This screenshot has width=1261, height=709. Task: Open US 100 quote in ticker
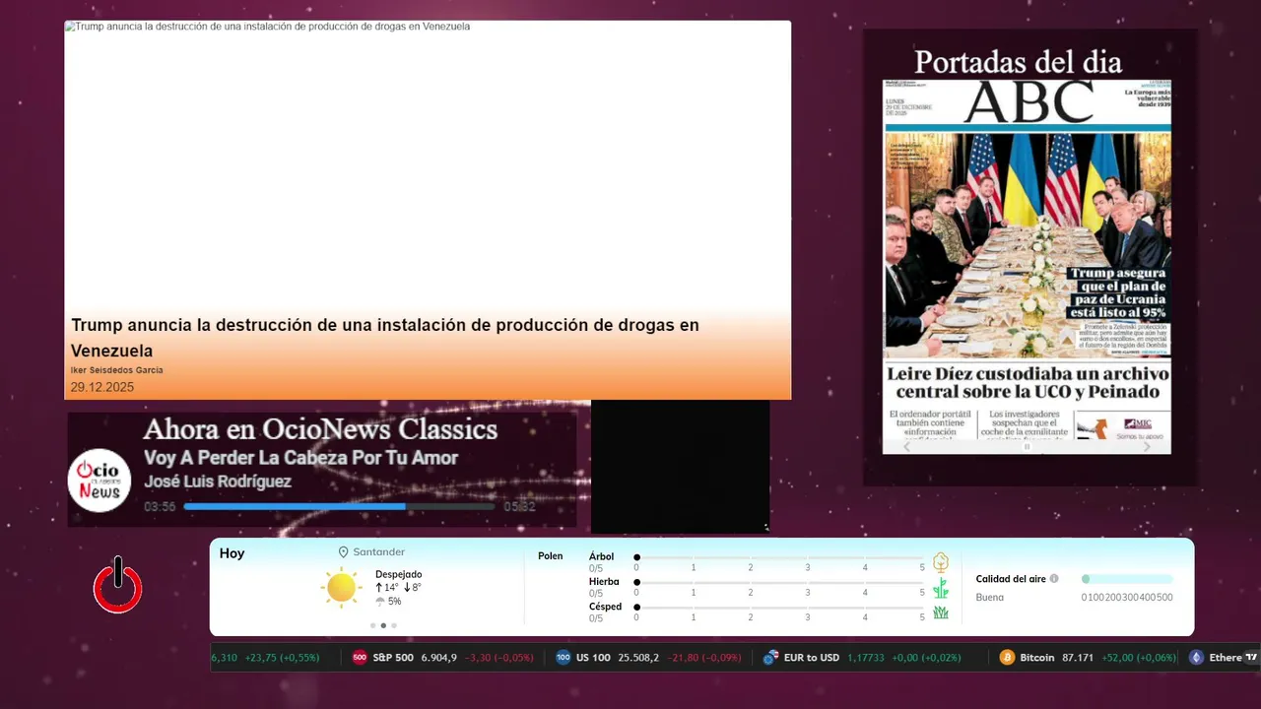click(648, 657)
